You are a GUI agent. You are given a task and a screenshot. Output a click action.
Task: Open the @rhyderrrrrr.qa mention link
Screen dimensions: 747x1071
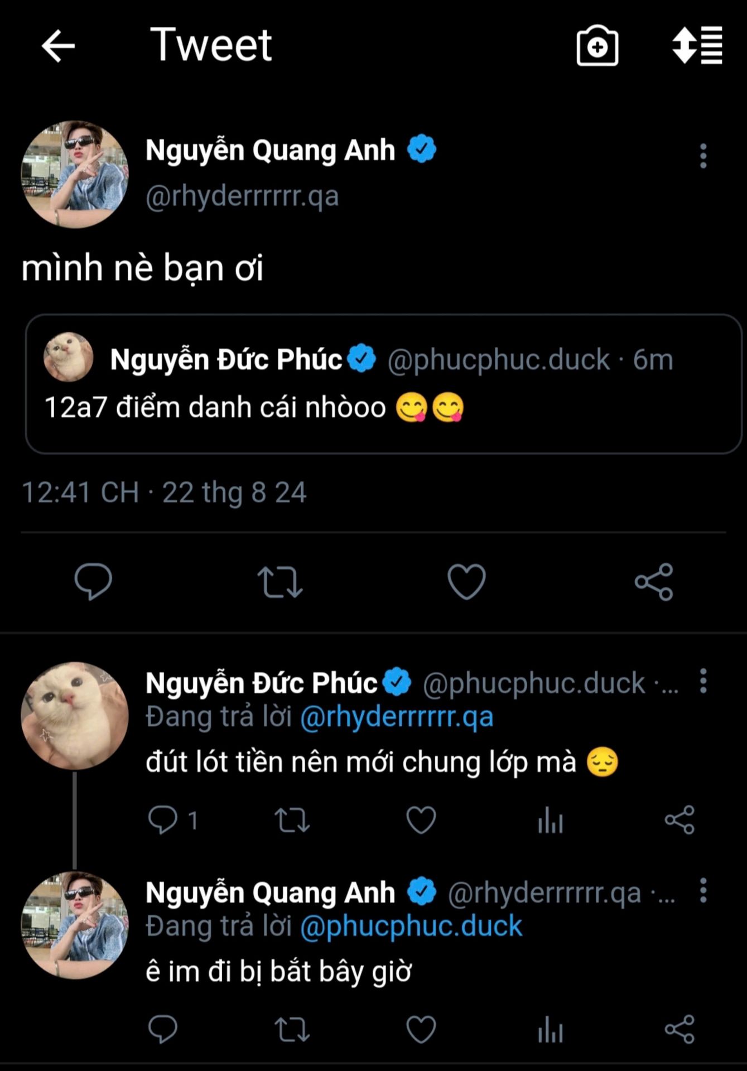tap(397, 717)
